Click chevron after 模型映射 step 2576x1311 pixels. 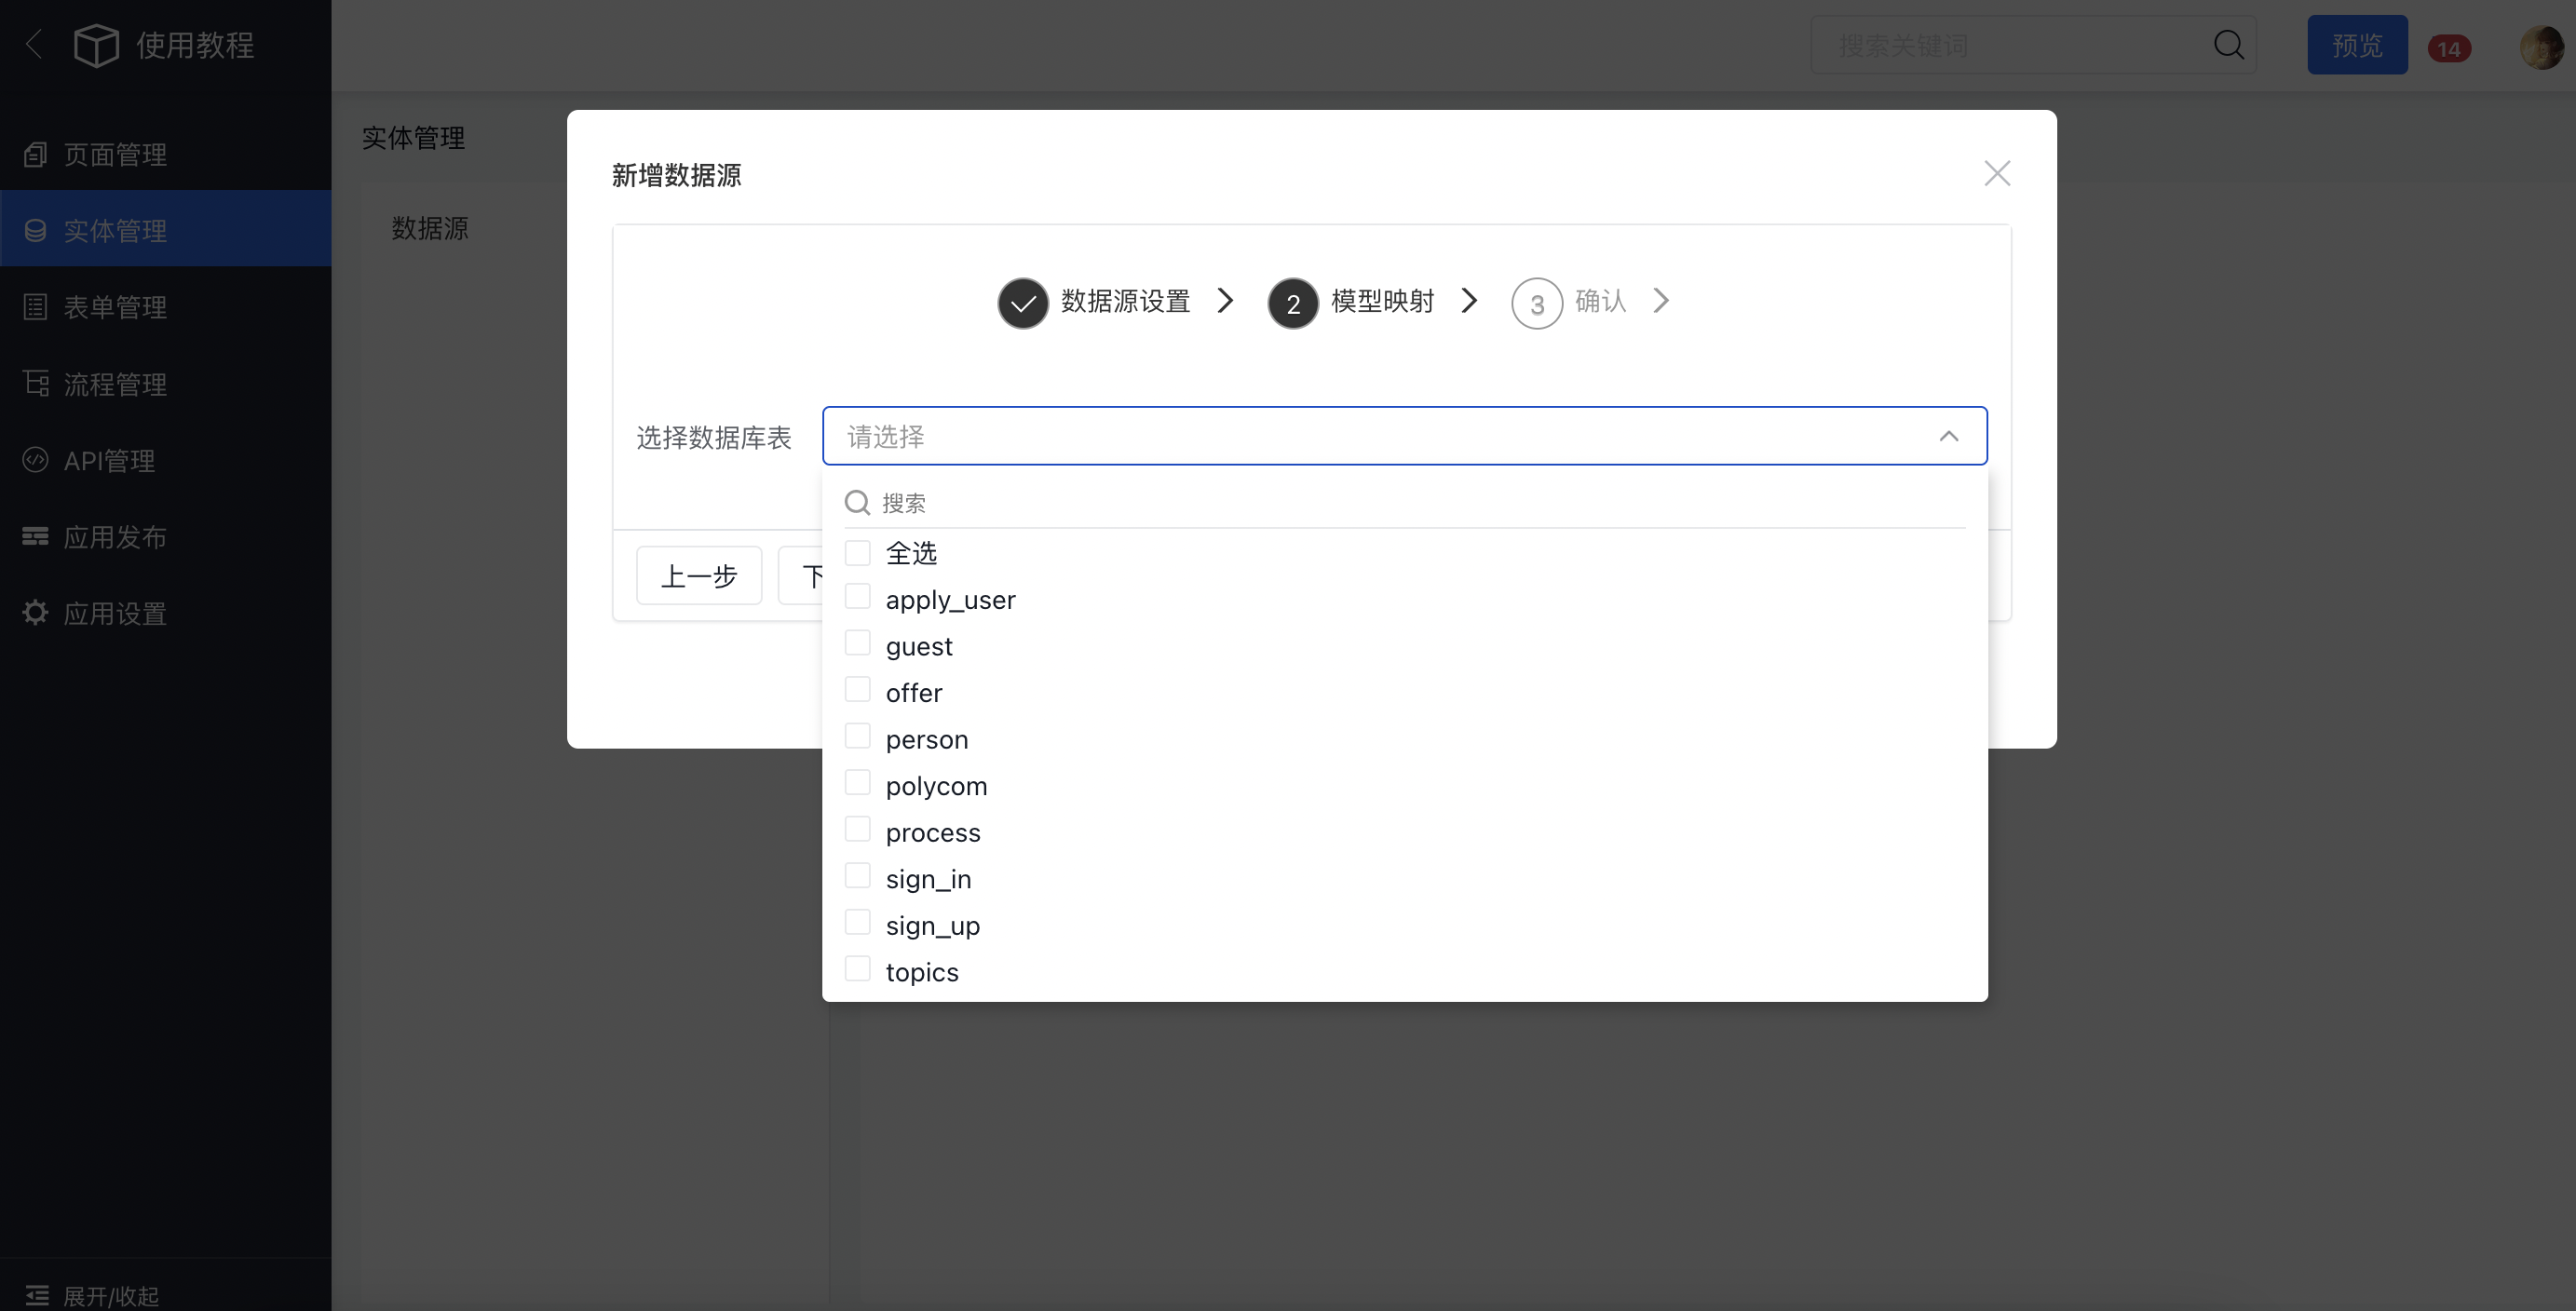point(1469,300)
